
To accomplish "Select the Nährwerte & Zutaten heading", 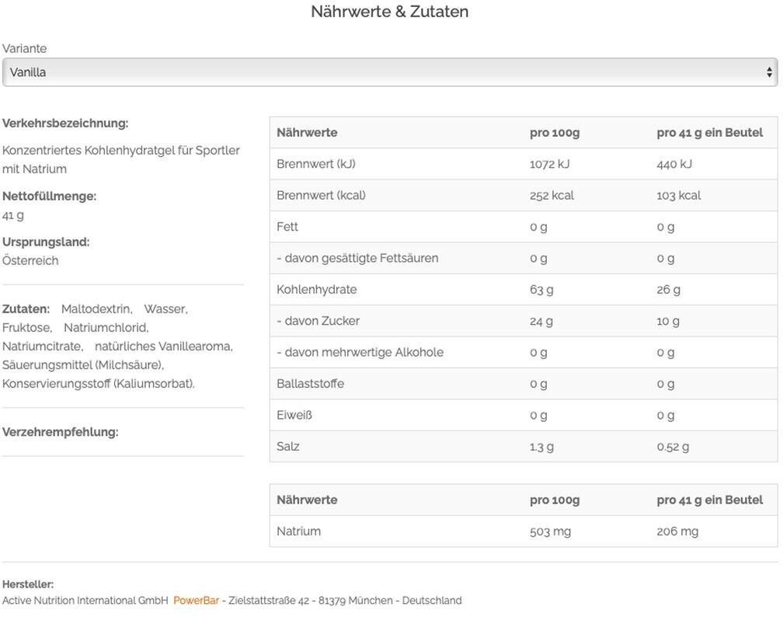I will pos(389,12).
